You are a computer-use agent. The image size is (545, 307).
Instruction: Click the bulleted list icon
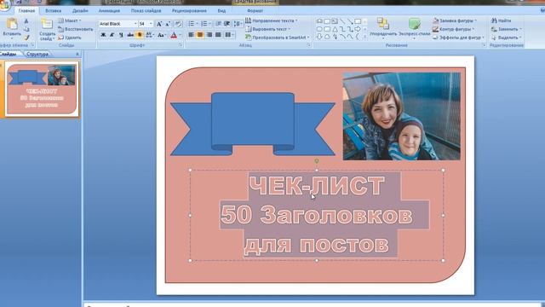pyautogui.click(x=191, y=24)
